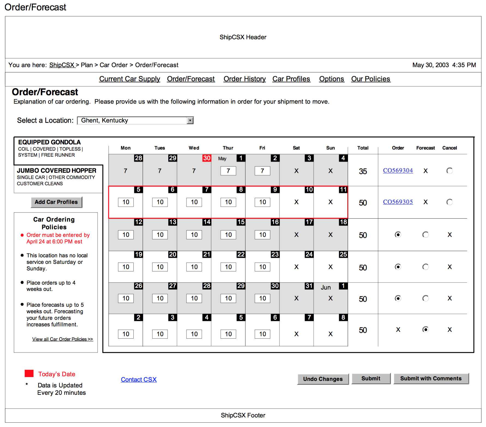The image size is (486, 427).
Task: Open the Current Car Supply tab
Action: (x=130, y=79)
